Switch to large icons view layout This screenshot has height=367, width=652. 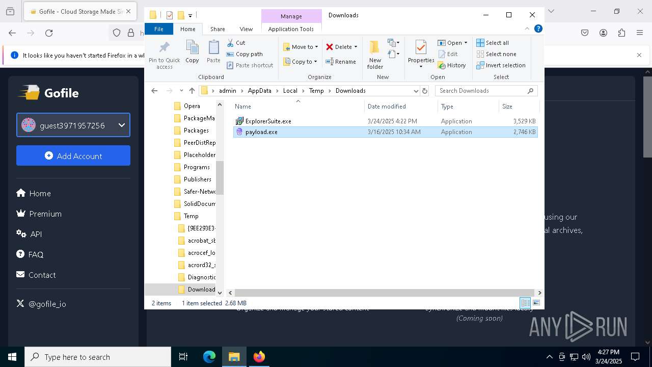click(x=536, y=303)
